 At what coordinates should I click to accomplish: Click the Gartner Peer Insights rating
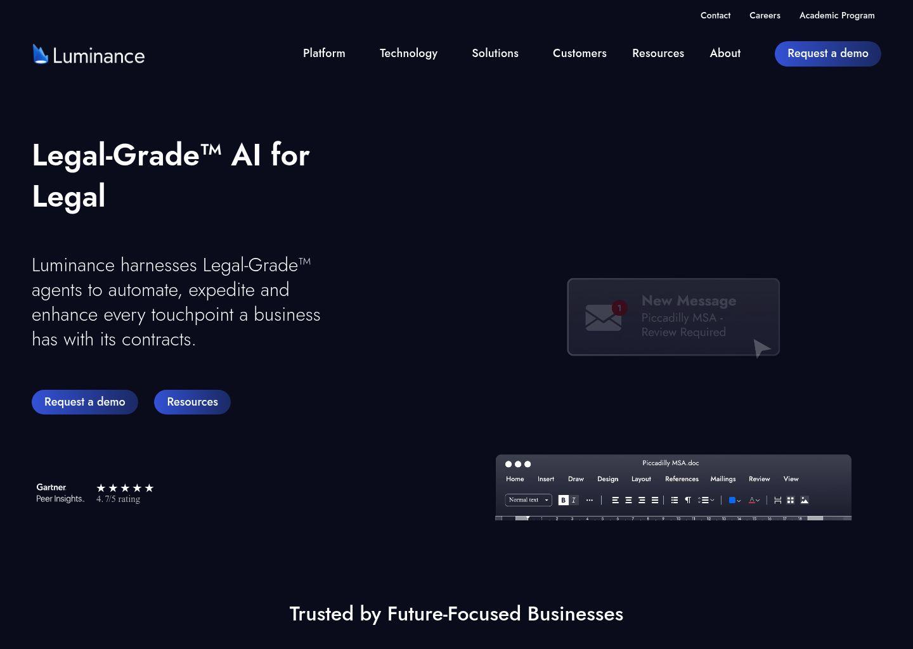coord(95,493)
